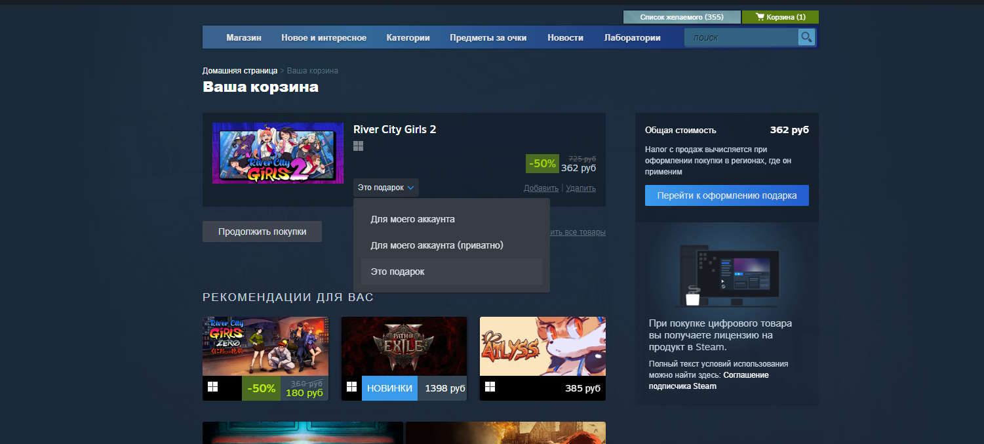Open the Новости menu
The height and width of the screenshot is (444, 984).
(x=566, y=37)
